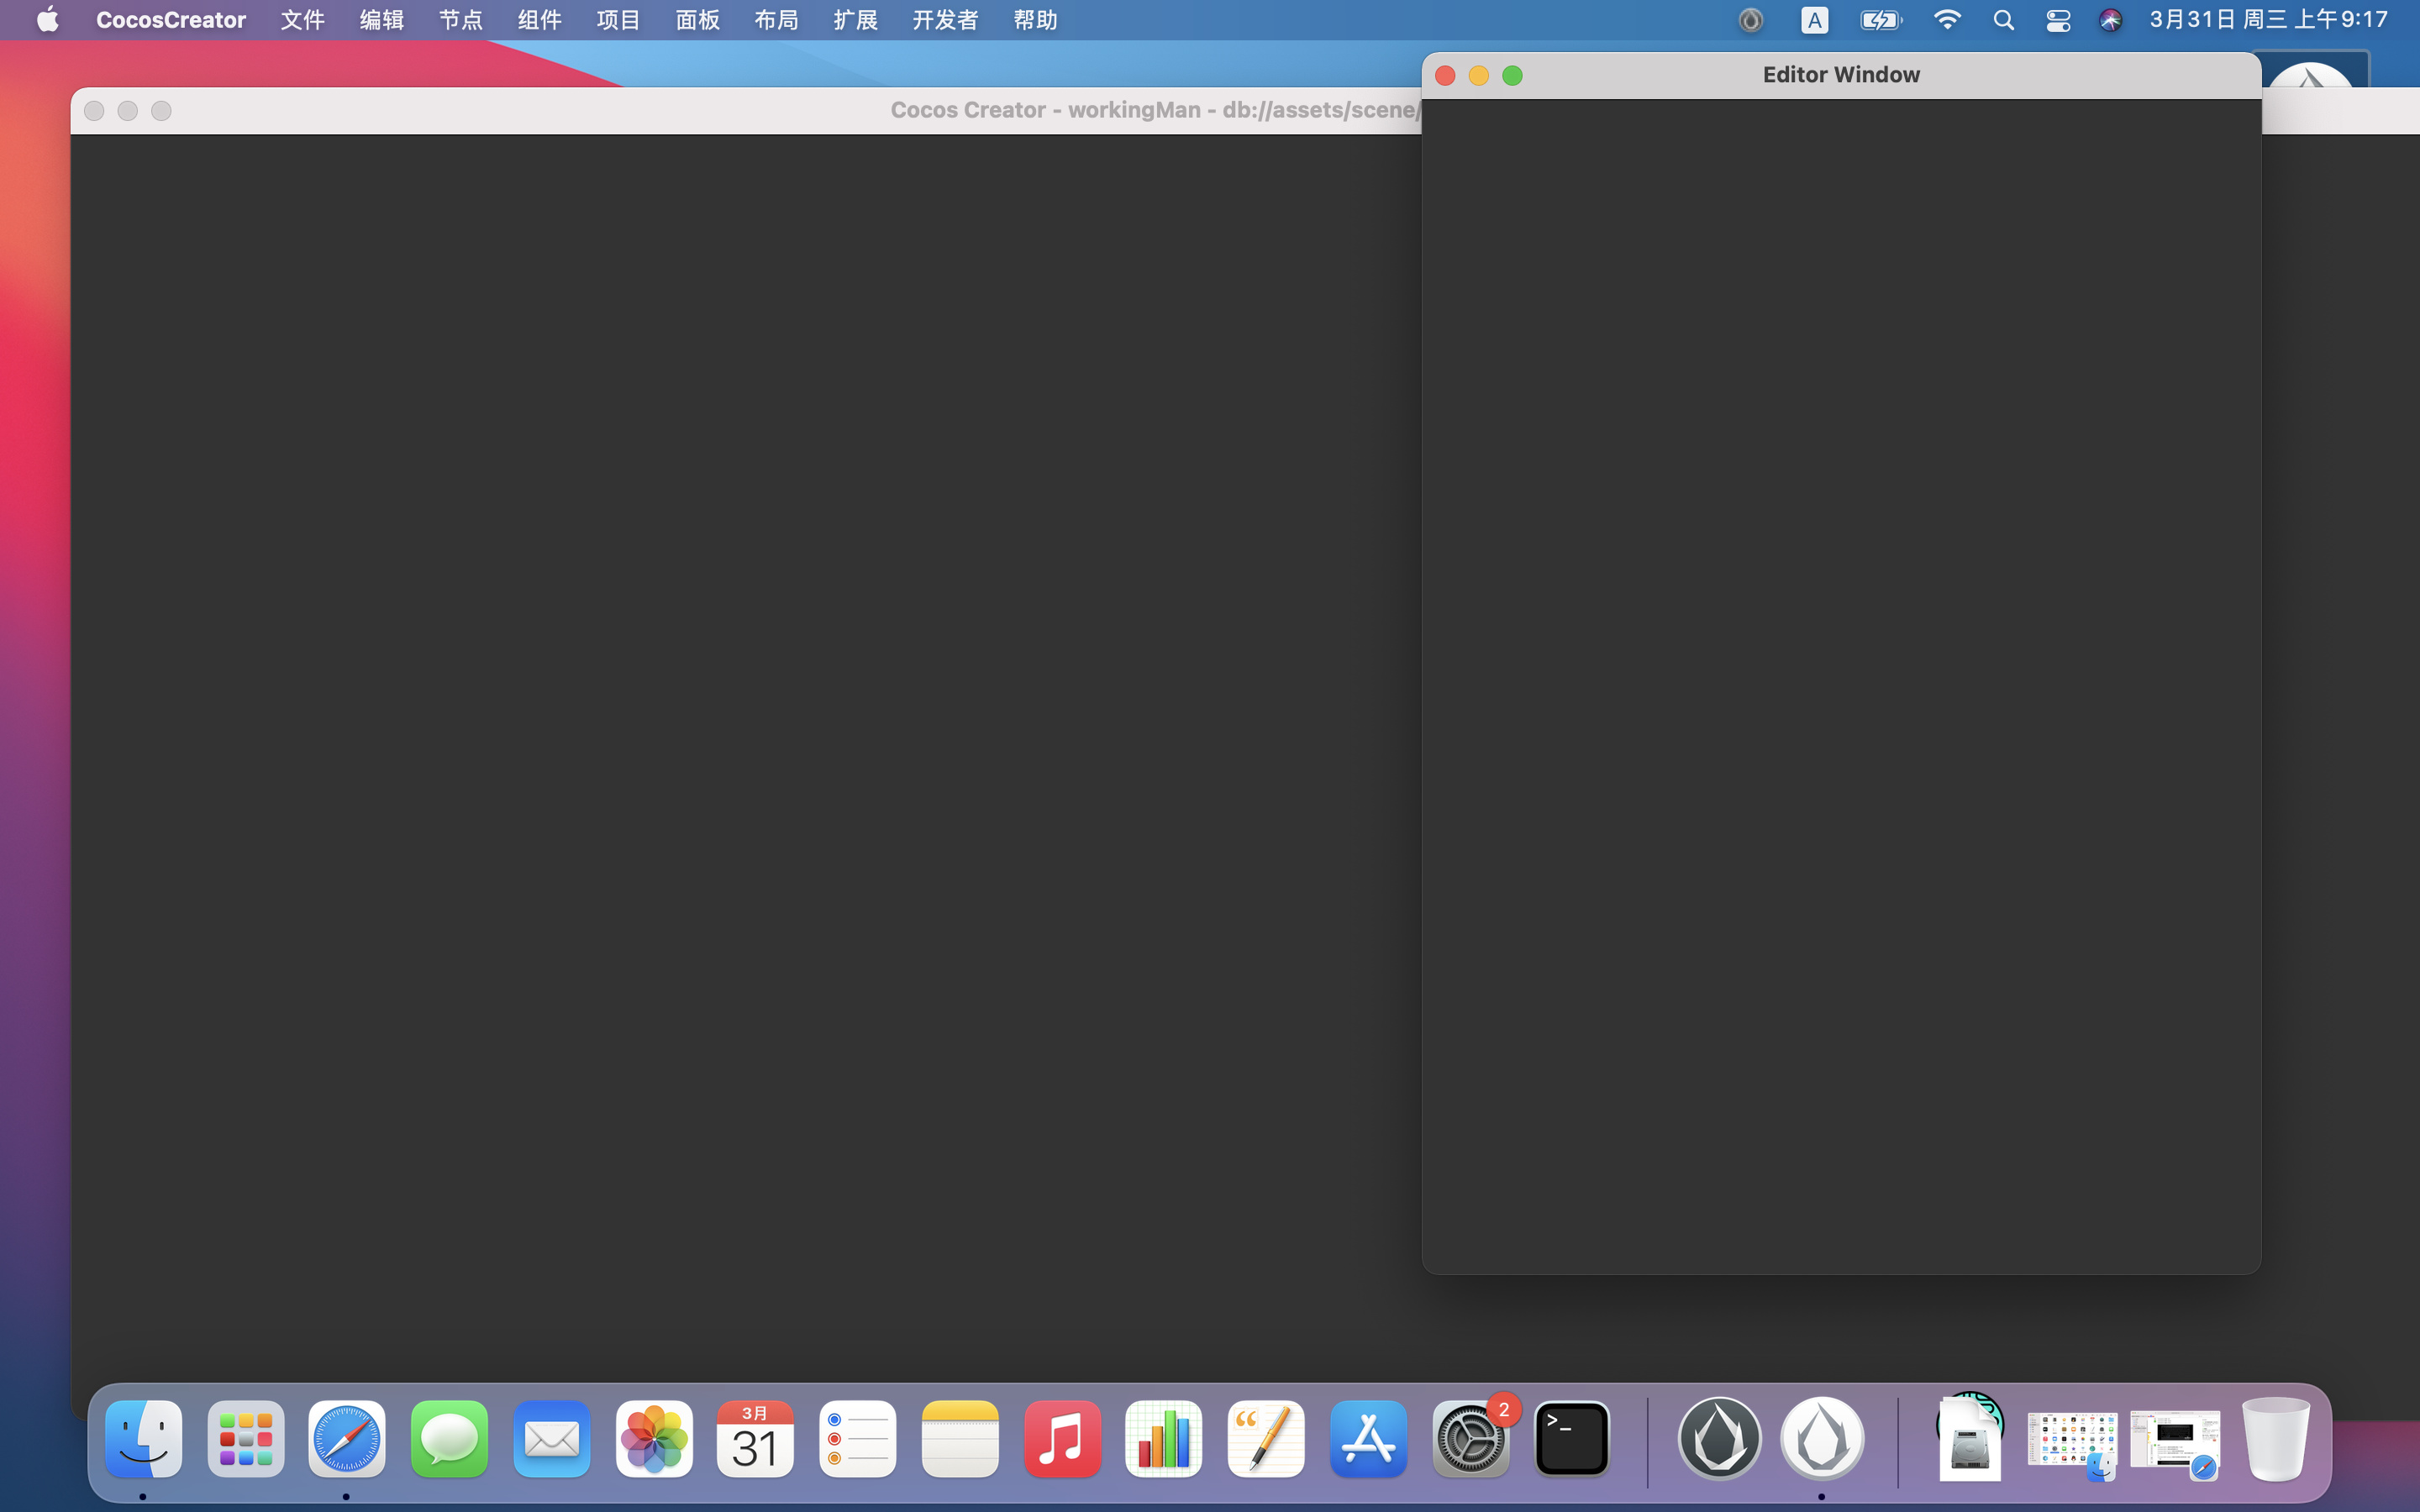Open the 开发者 menu
The image size is (2420, 1512).
point(945,20)
